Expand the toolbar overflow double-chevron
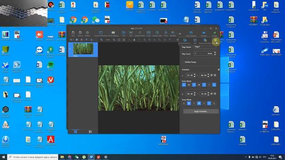The image size is (285, 160). pyautogui.click(x=180, y=34)
